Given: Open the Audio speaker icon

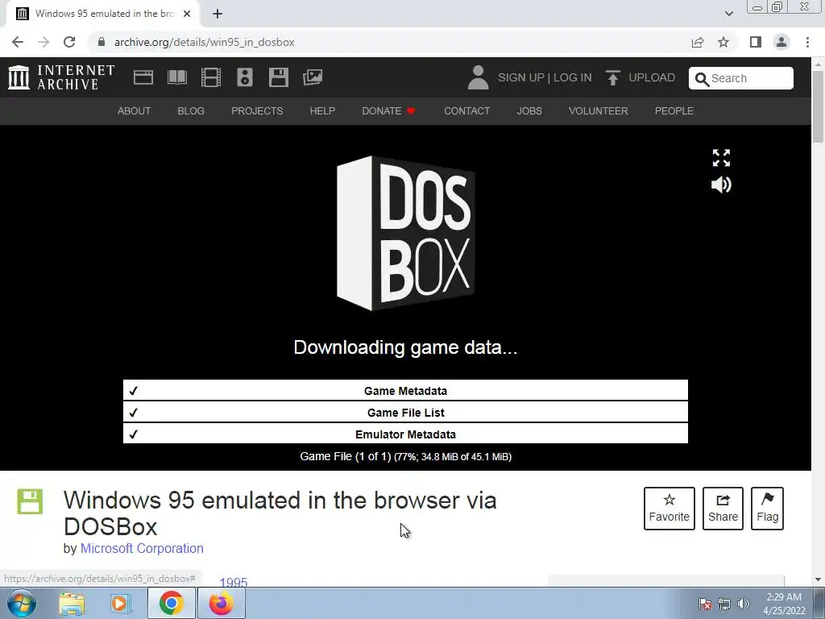Looking at the screenshot, I should (245, 77).
